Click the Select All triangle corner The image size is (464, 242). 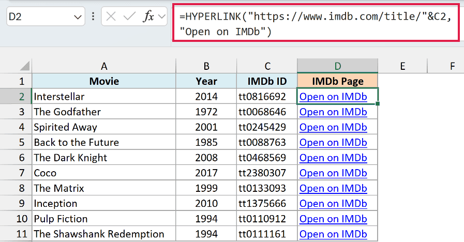pos(25,66)
